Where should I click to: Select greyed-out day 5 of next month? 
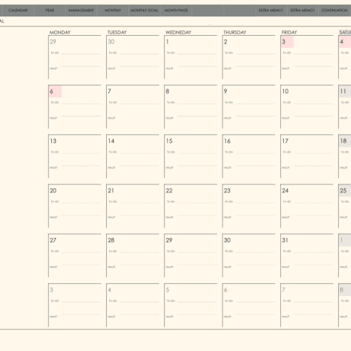(x=167, y=290)
